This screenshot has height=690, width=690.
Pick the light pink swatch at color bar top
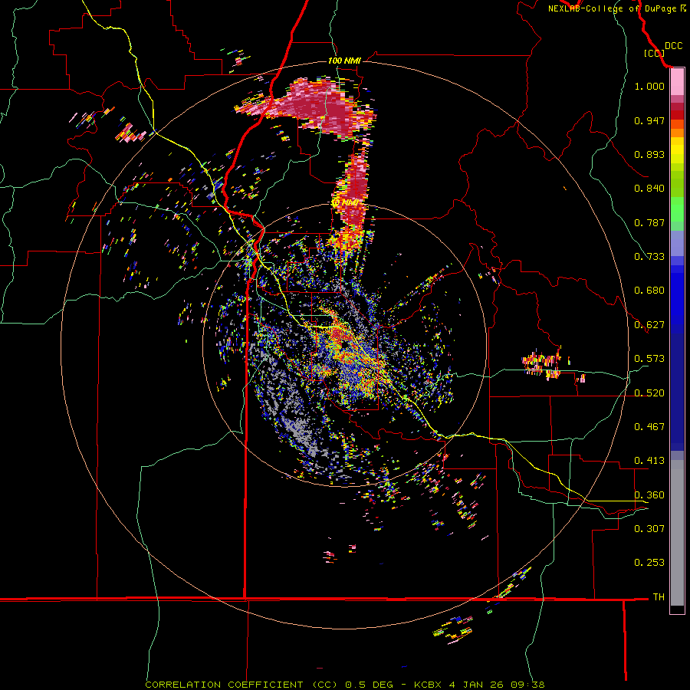[677, 82]
